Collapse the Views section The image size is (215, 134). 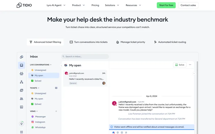(34, 111)
